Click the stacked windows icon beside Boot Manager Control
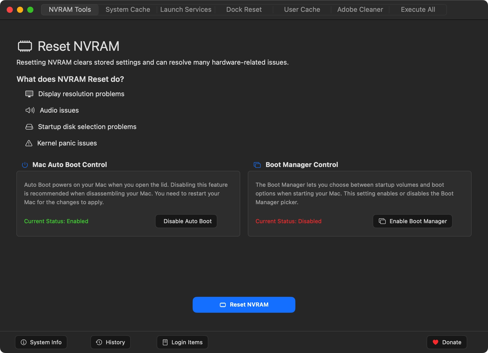 [257, 165]
